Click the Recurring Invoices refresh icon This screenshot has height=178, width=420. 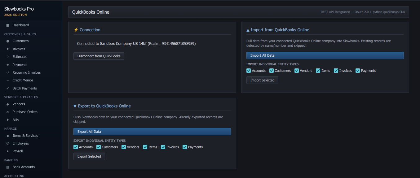pos(8,72)
